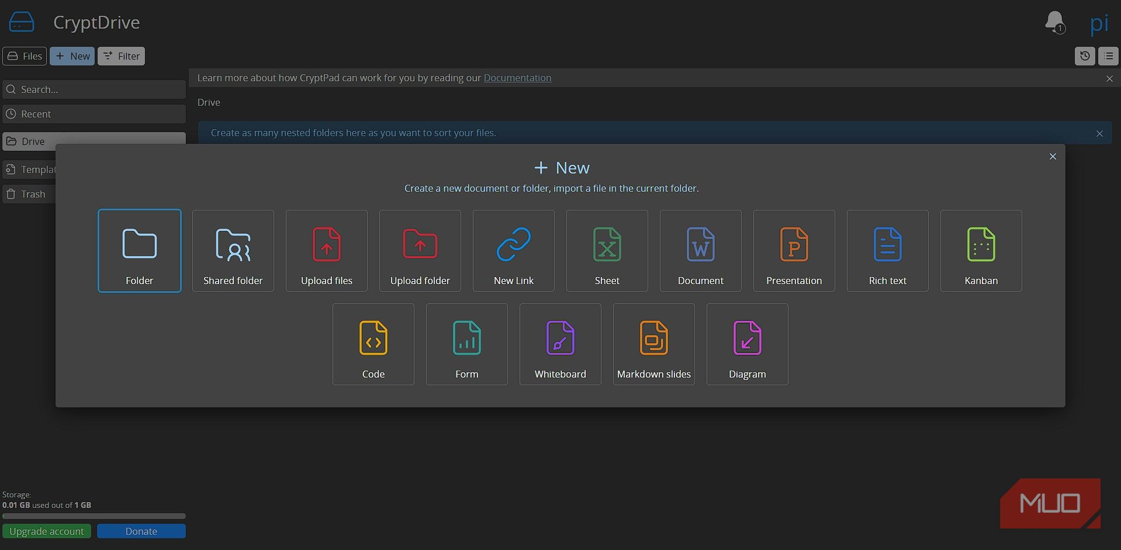Create a new Whiteboard
This screenshot has height=550, width=1121.
coord(560,344)
